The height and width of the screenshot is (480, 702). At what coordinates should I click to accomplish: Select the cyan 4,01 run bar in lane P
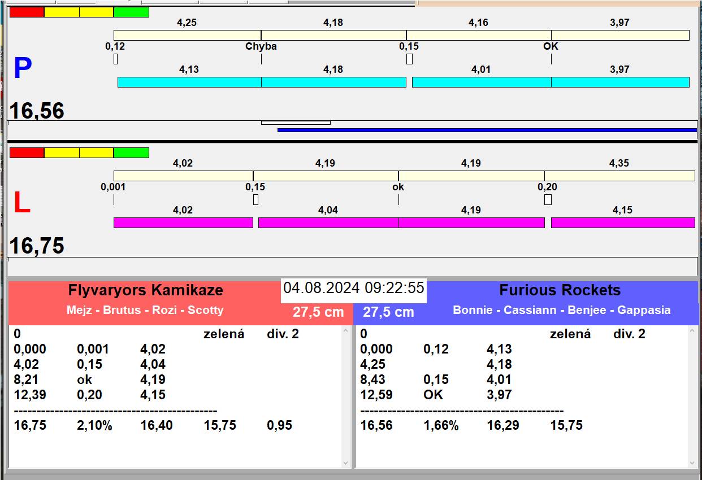pos(481,82)
